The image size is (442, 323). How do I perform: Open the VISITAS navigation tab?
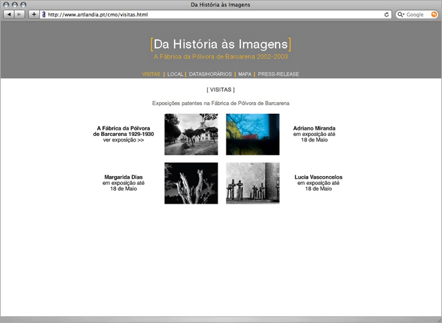point(151,74)
